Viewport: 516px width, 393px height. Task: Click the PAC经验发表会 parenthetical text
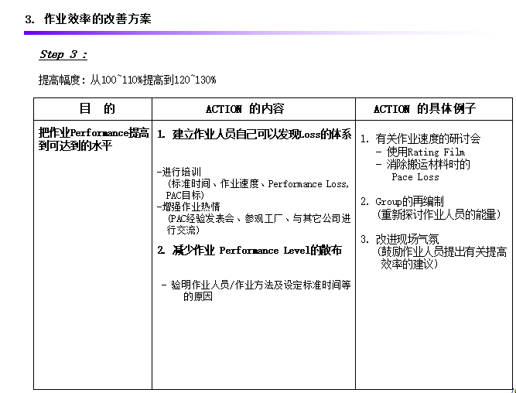(x=258, y=219)
